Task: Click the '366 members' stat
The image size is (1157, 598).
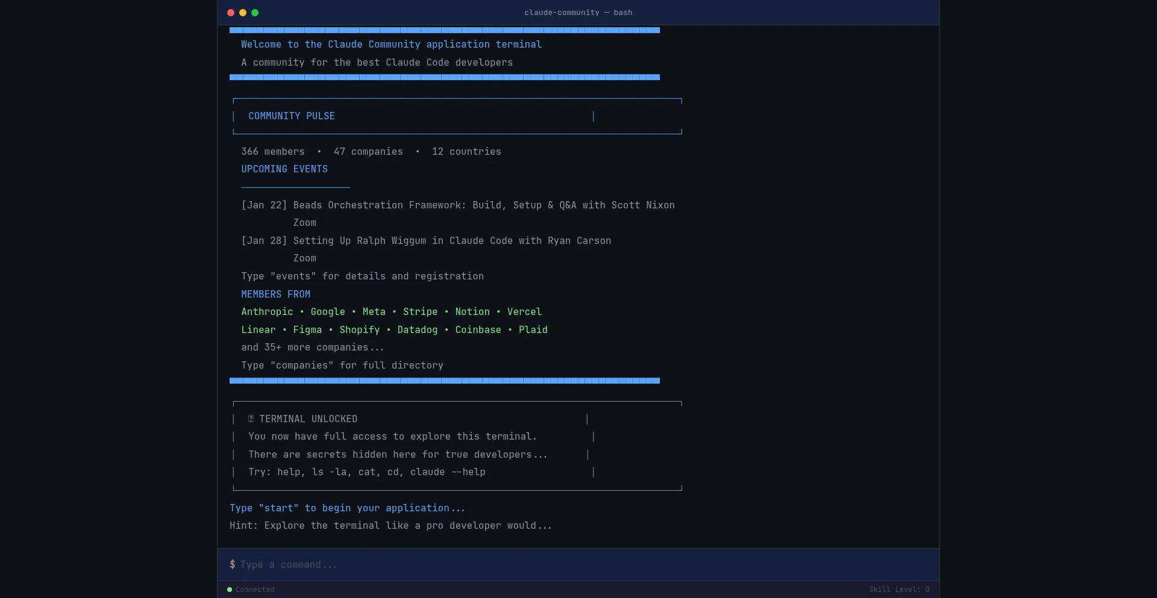Action: [273, 152]
